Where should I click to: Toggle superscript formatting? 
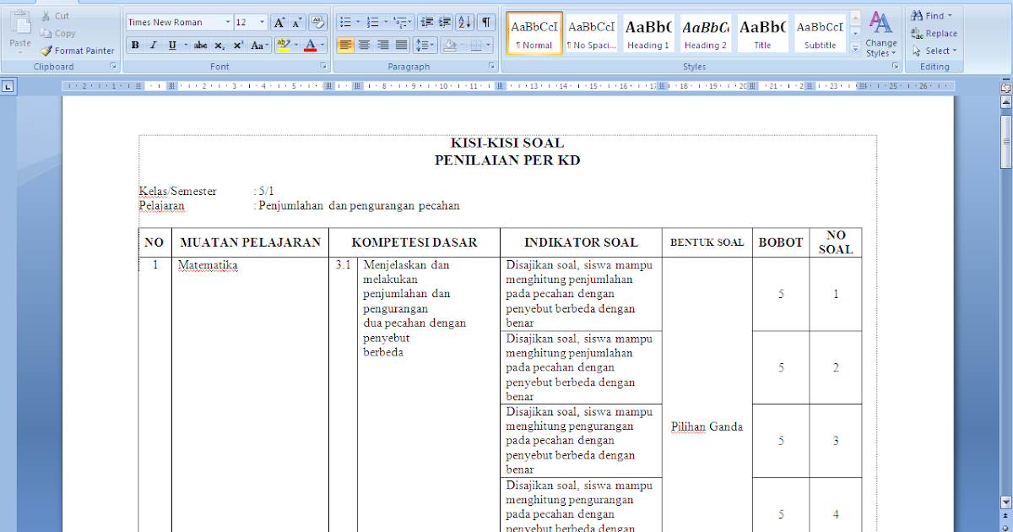click(238, 46)
